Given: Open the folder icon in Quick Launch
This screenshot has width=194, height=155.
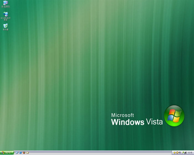Looking at the screenshot, I should click(x=27, y=153).
